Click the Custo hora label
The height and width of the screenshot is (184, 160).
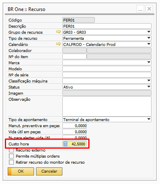click(x=19, y=144)
